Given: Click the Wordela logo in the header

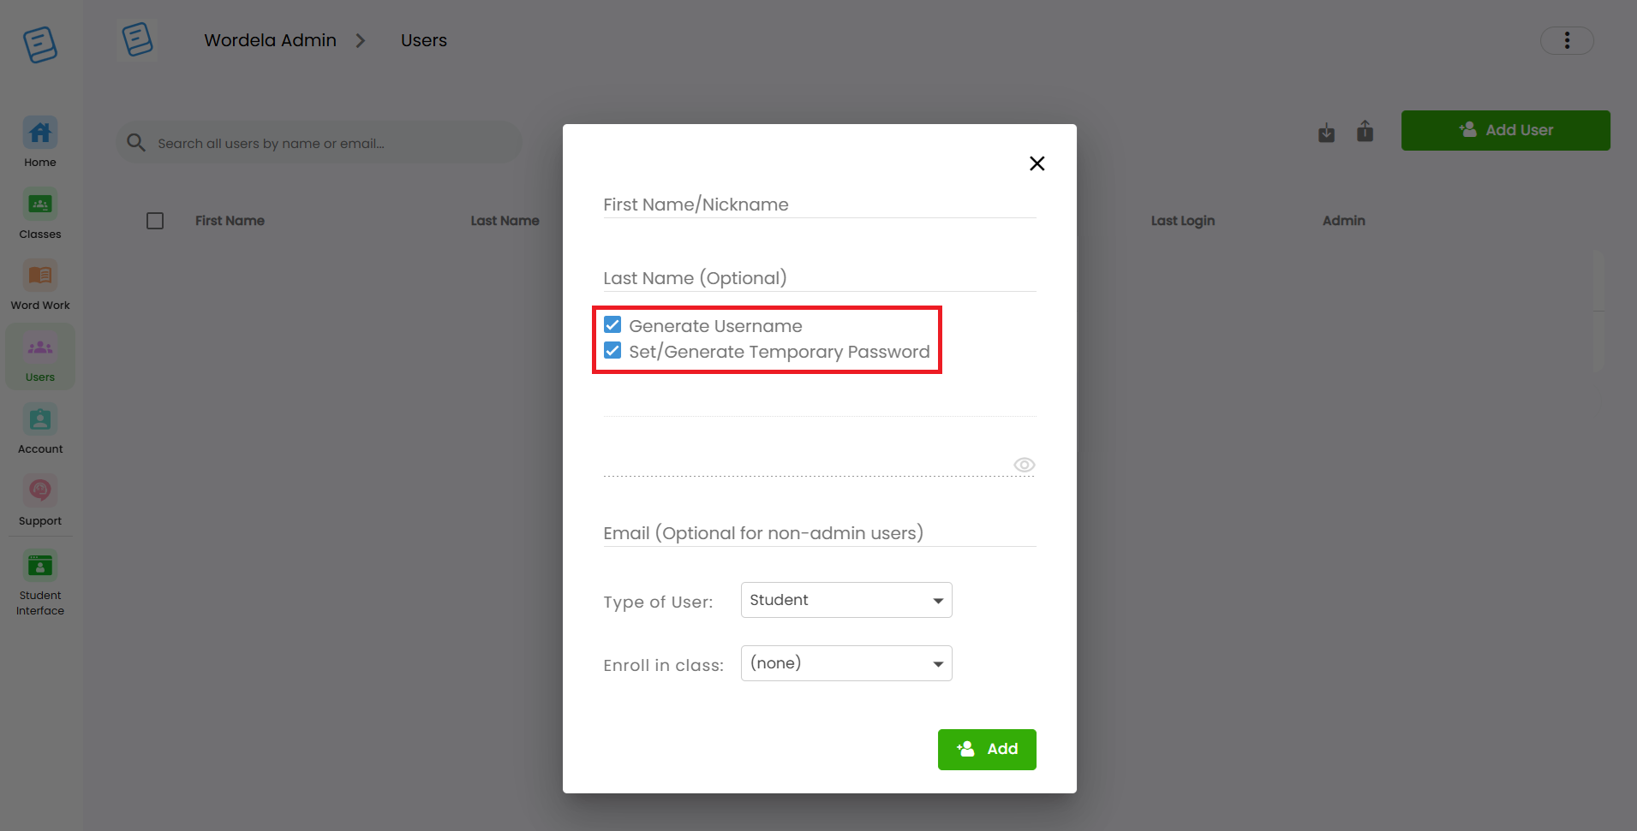Looking at the screenshot, I should [137, 39].
